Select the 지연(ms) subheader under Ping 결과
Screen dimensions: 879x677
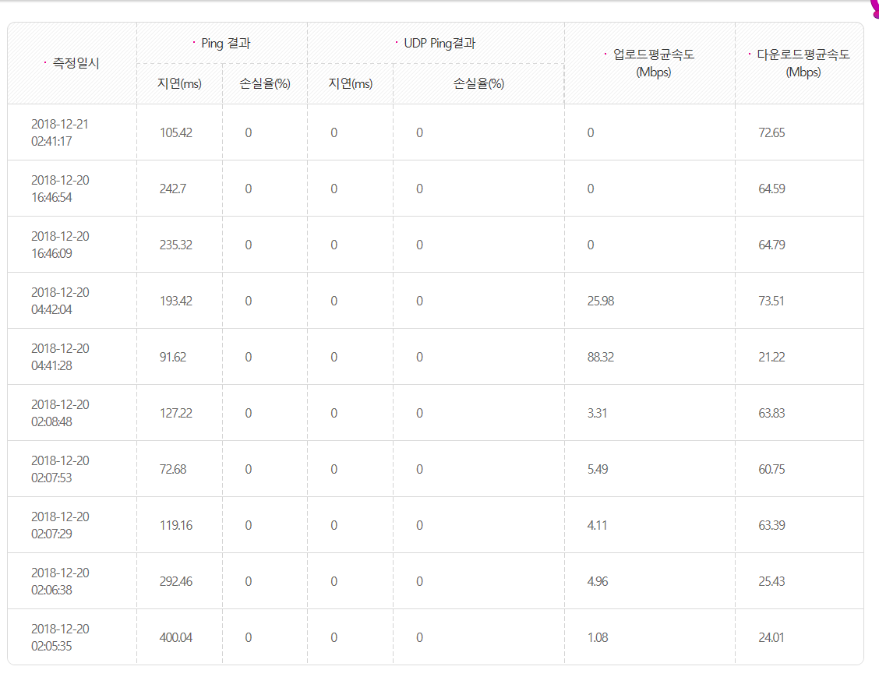pos(179,84)
